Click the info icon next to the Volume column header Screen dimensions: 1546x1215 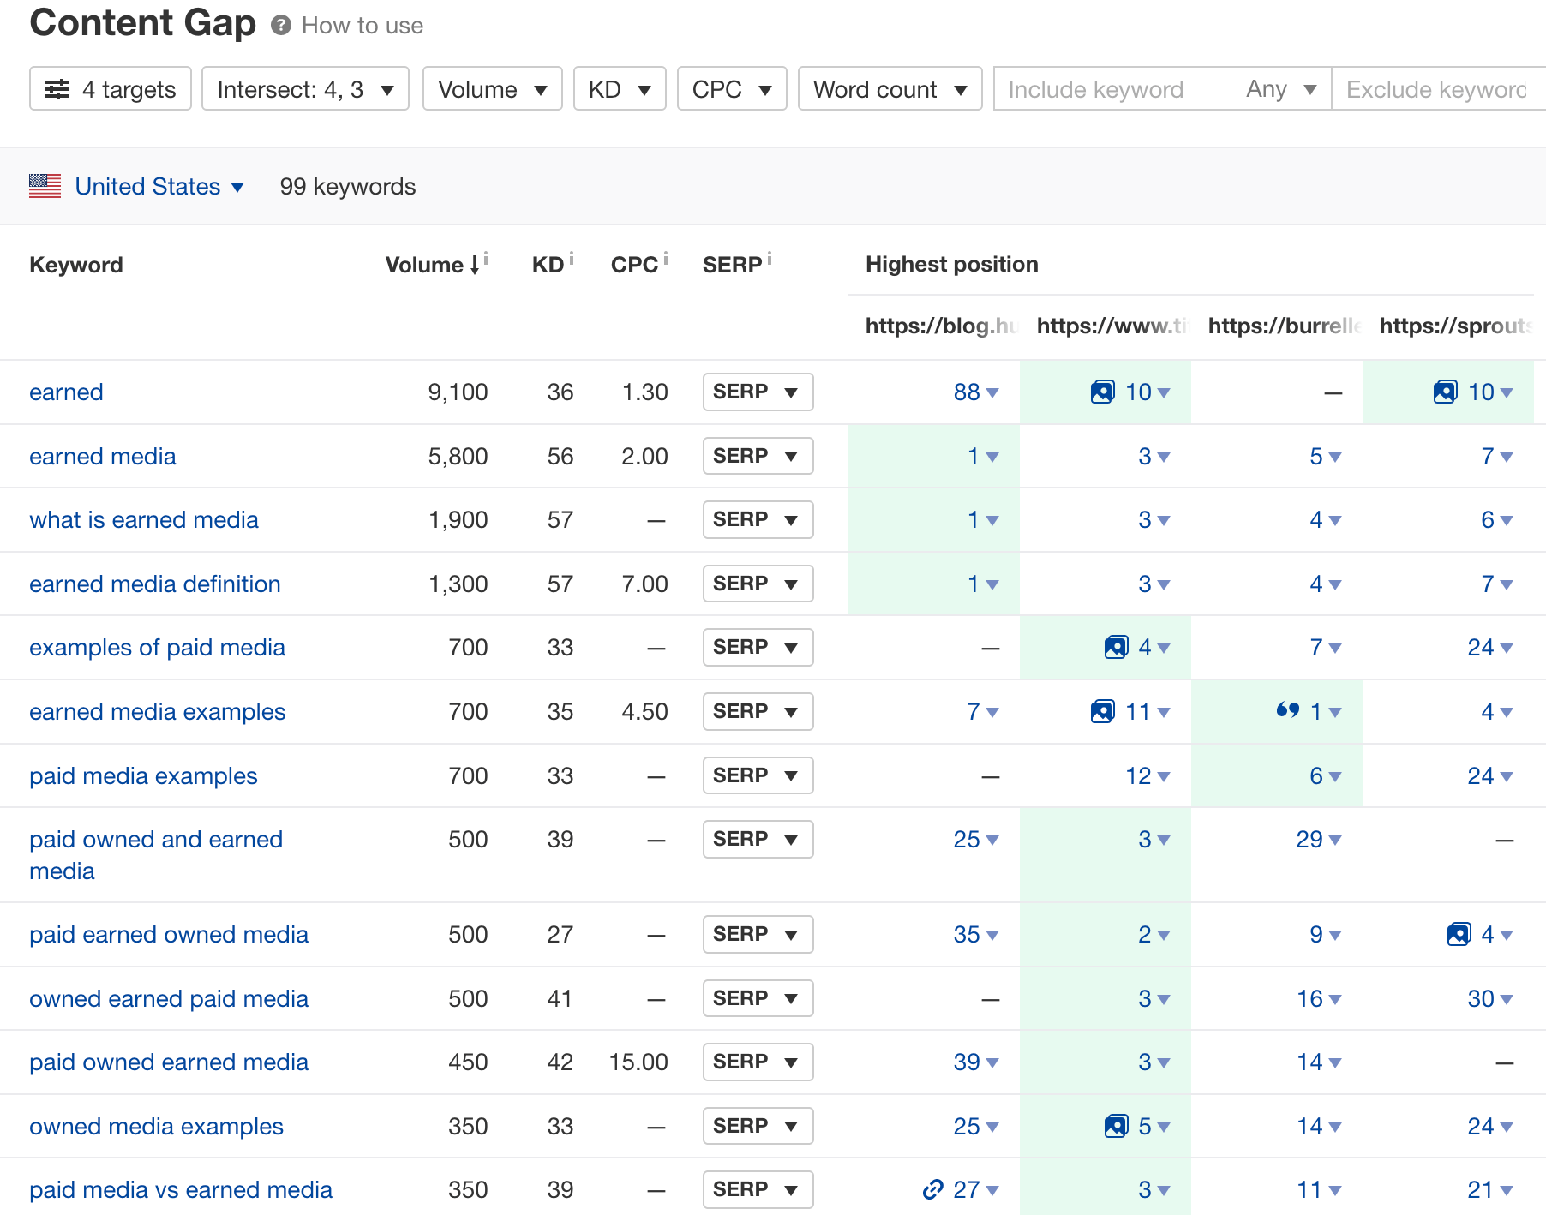[x=486, y=256]
